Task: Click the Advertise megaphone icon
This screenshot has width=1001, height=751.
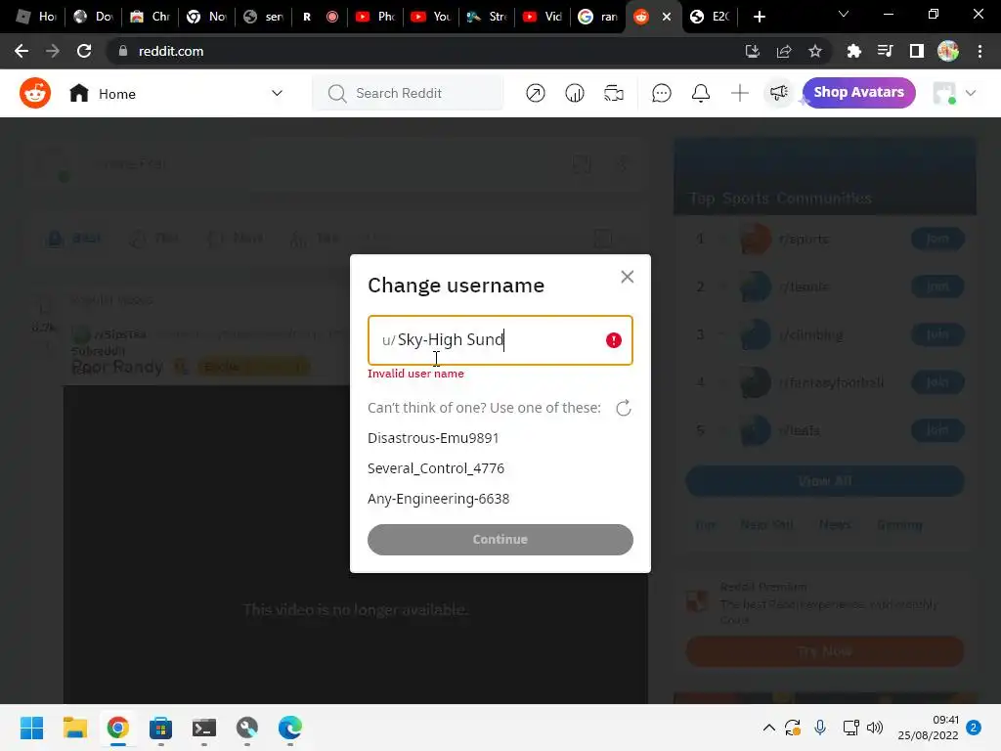Action: pyautogui.click(x=778, y=93)
